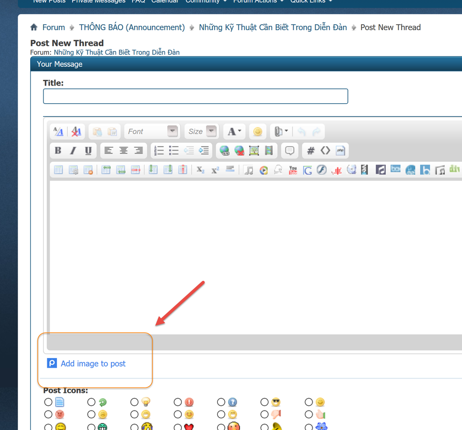462x430 pixels.
Task: Switch editor mode A/A icon
Action: pos(58,131)
